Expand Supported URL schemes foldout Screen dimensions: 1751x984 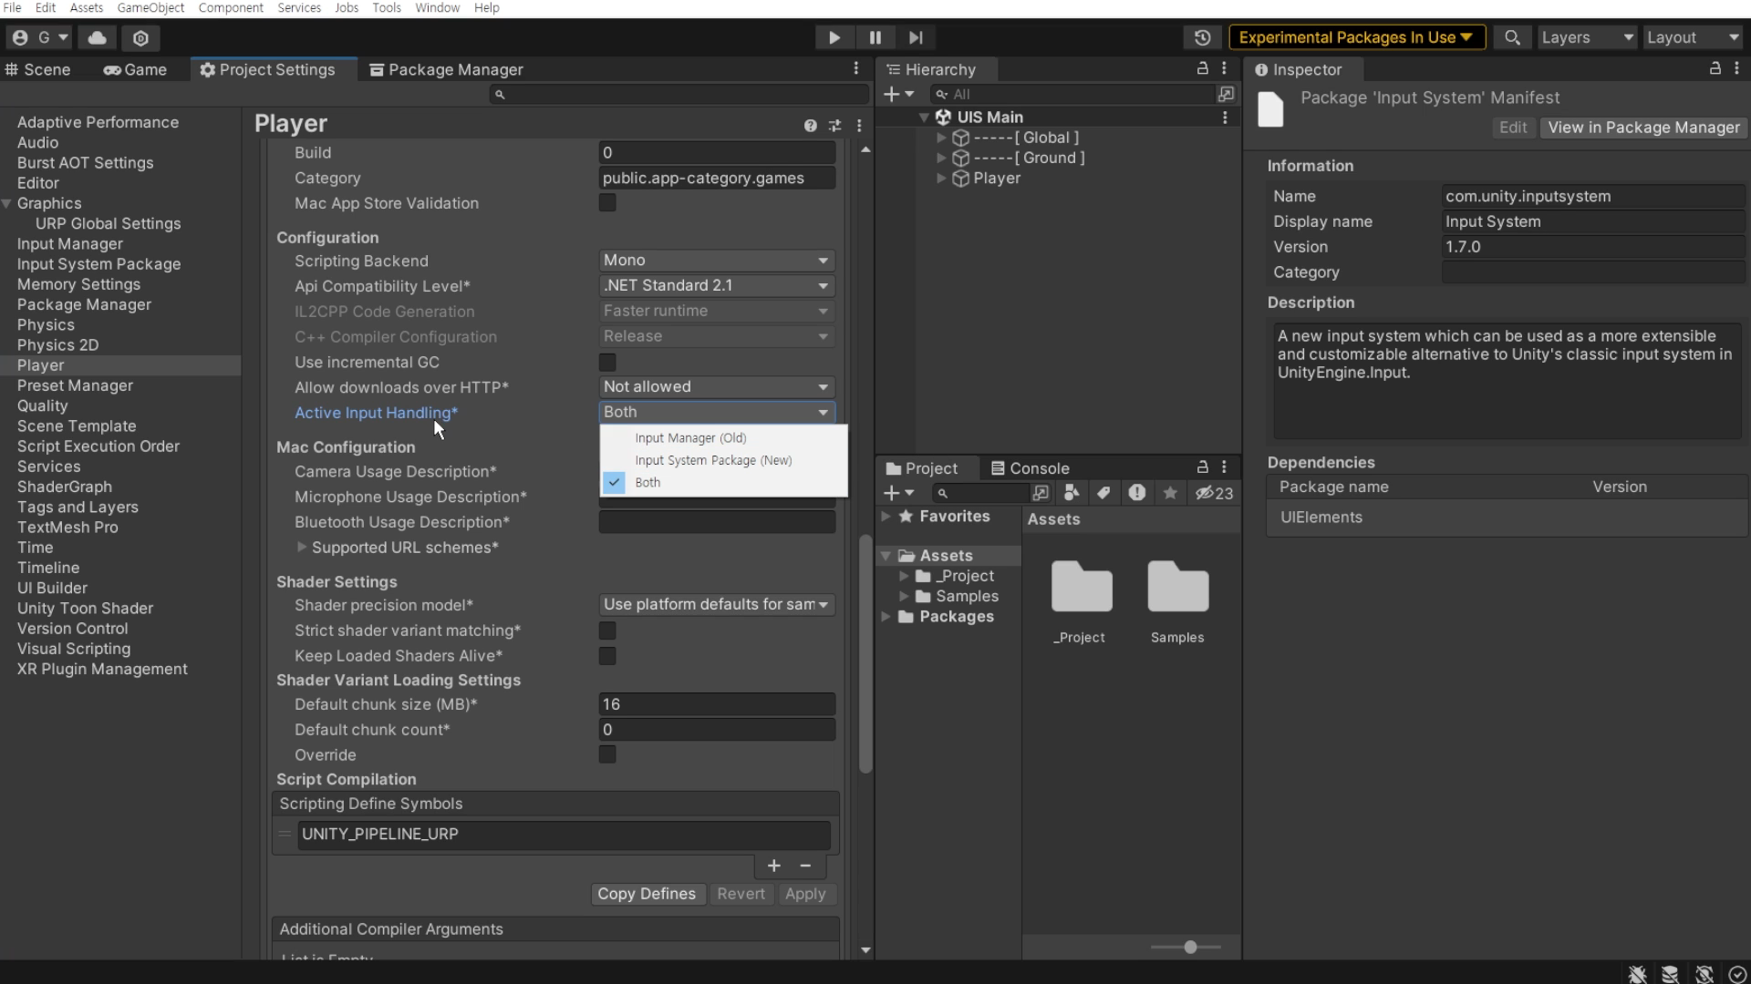[302, 548]
